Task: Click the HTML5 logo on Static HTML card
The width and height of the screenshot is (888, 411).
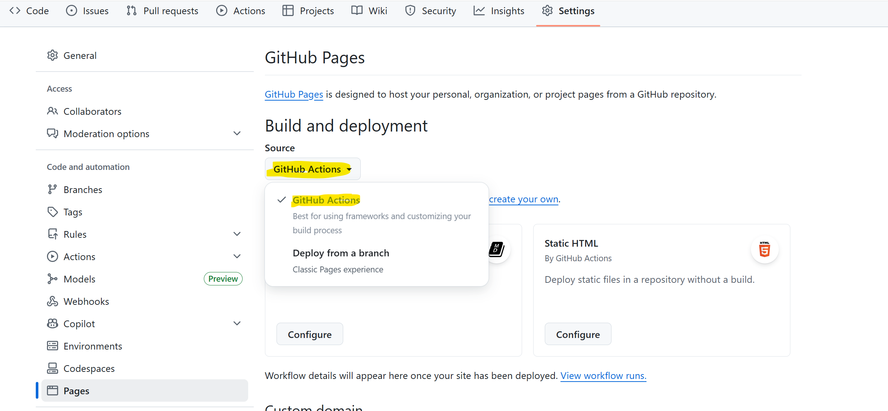Action: click(765, 249)
